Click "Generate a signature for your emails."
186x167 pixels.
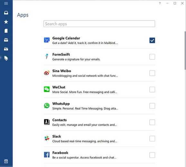point(76,59)
